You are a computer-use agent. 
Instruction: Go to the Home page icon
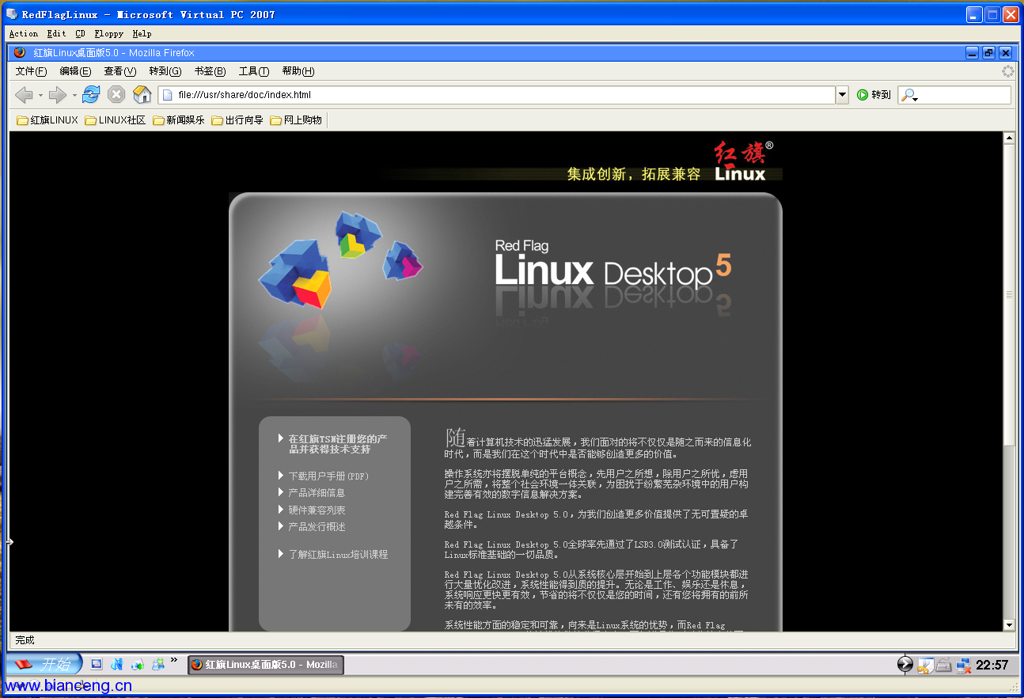tap(142, 95)
